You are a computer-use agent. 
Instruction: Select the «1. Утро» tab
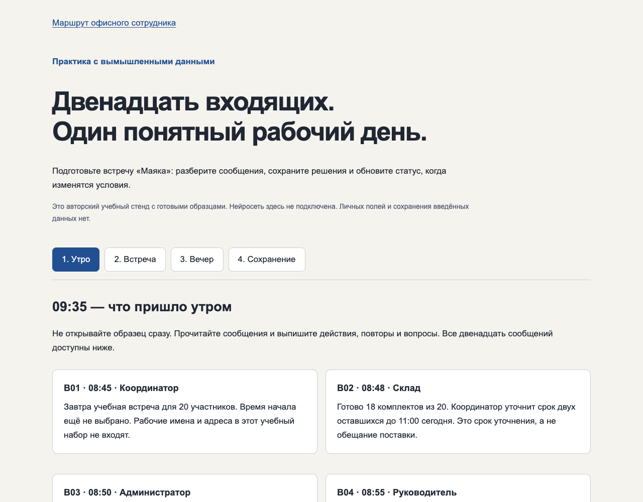click(x=76, y=260)
